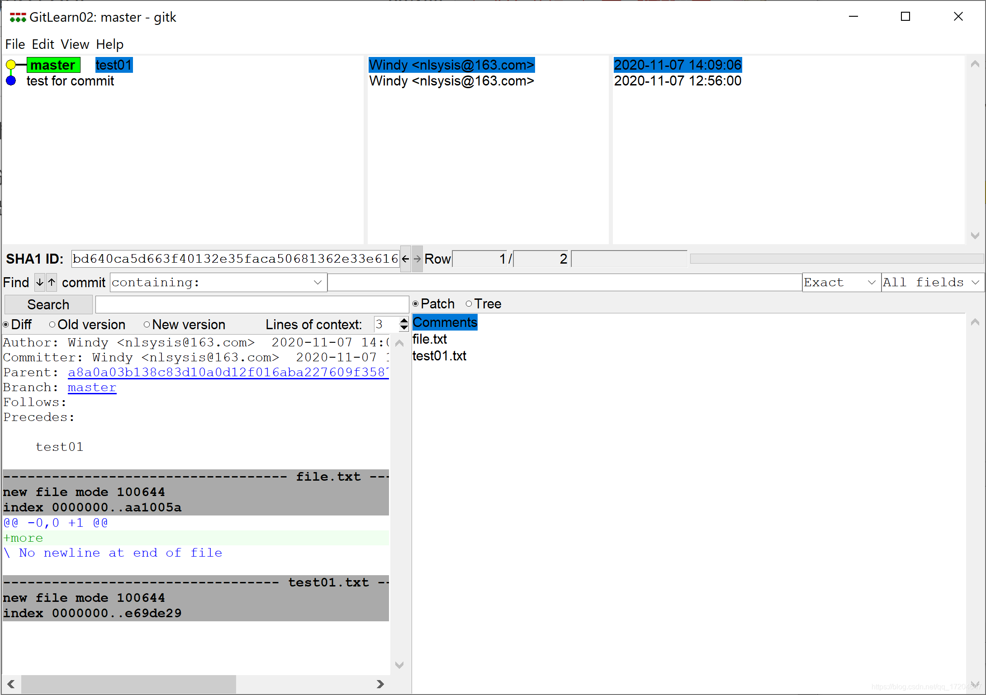Open the Edit menu

click(x=43, y=44)
